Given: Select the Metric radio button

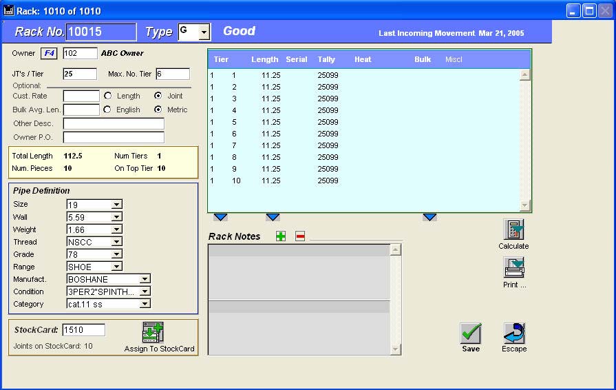Looking at the screenshot, I should (158, 110).
